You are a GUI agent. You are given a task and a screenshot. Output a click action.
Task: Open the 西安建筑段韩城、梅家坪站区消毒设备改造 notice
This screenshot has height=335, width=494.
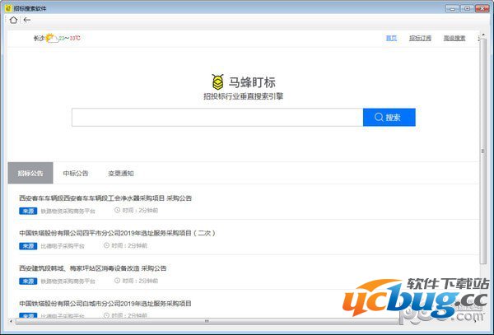92,268
